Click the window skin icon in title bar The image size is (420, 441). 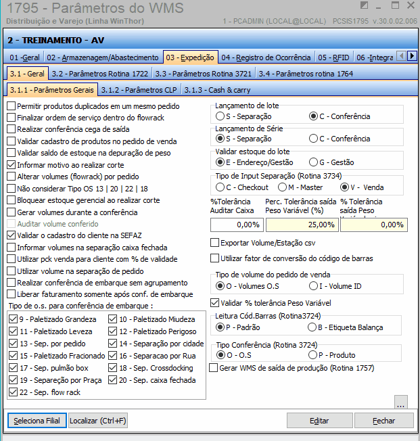(365, 5)
